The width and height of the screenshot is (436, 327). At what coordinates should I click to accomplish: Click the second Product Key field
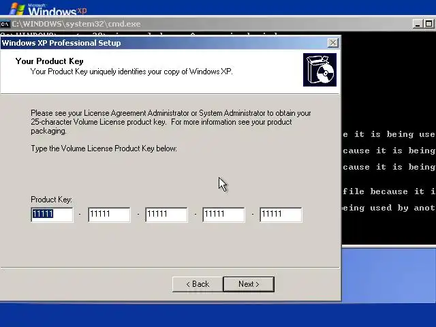109,215
